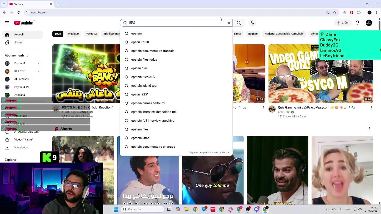Select National Geographic Abu Dhabi chip
The height and width of the screenshot is (214, 381).
click(284, 34)
